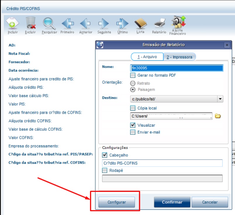Select Paisagem orientation
The width and height of the screenshot is (235, 215).
[133, 90]
